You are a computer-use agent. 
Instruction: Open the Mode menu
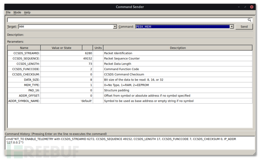(17, 12)
